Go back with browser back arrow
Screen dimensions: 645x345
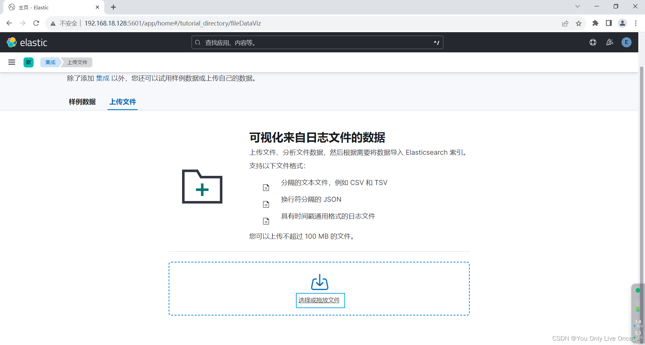point(9,23)
